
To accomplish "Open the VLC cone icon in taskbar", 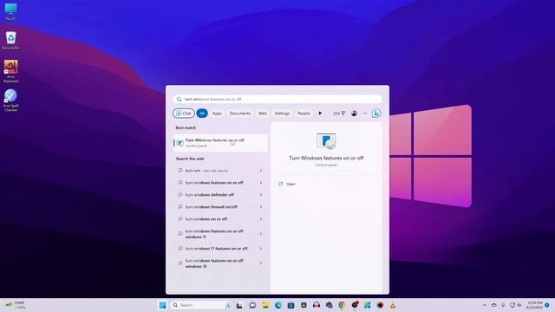I will 393,305.
